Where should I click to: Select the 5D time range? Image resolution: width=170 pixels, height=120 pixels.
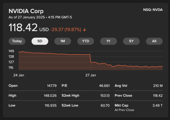pos(40,41)
